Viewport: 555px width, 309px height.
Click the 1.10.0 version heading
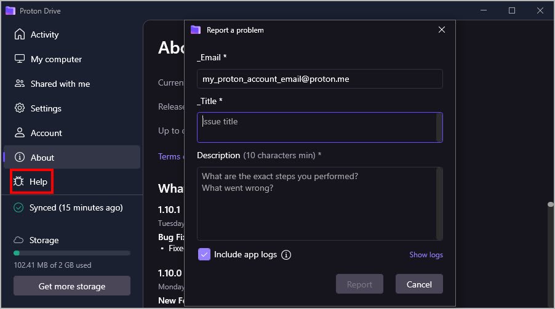pos(170,273)
